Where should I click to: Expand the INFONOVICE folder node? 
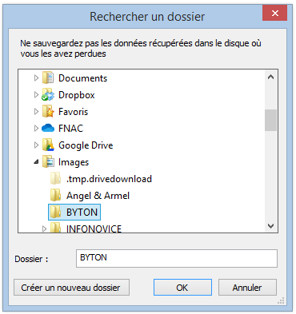pyautogui.click(x=44, y=229)
